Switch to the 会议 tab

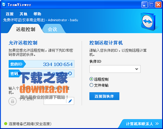click(52, 29)
